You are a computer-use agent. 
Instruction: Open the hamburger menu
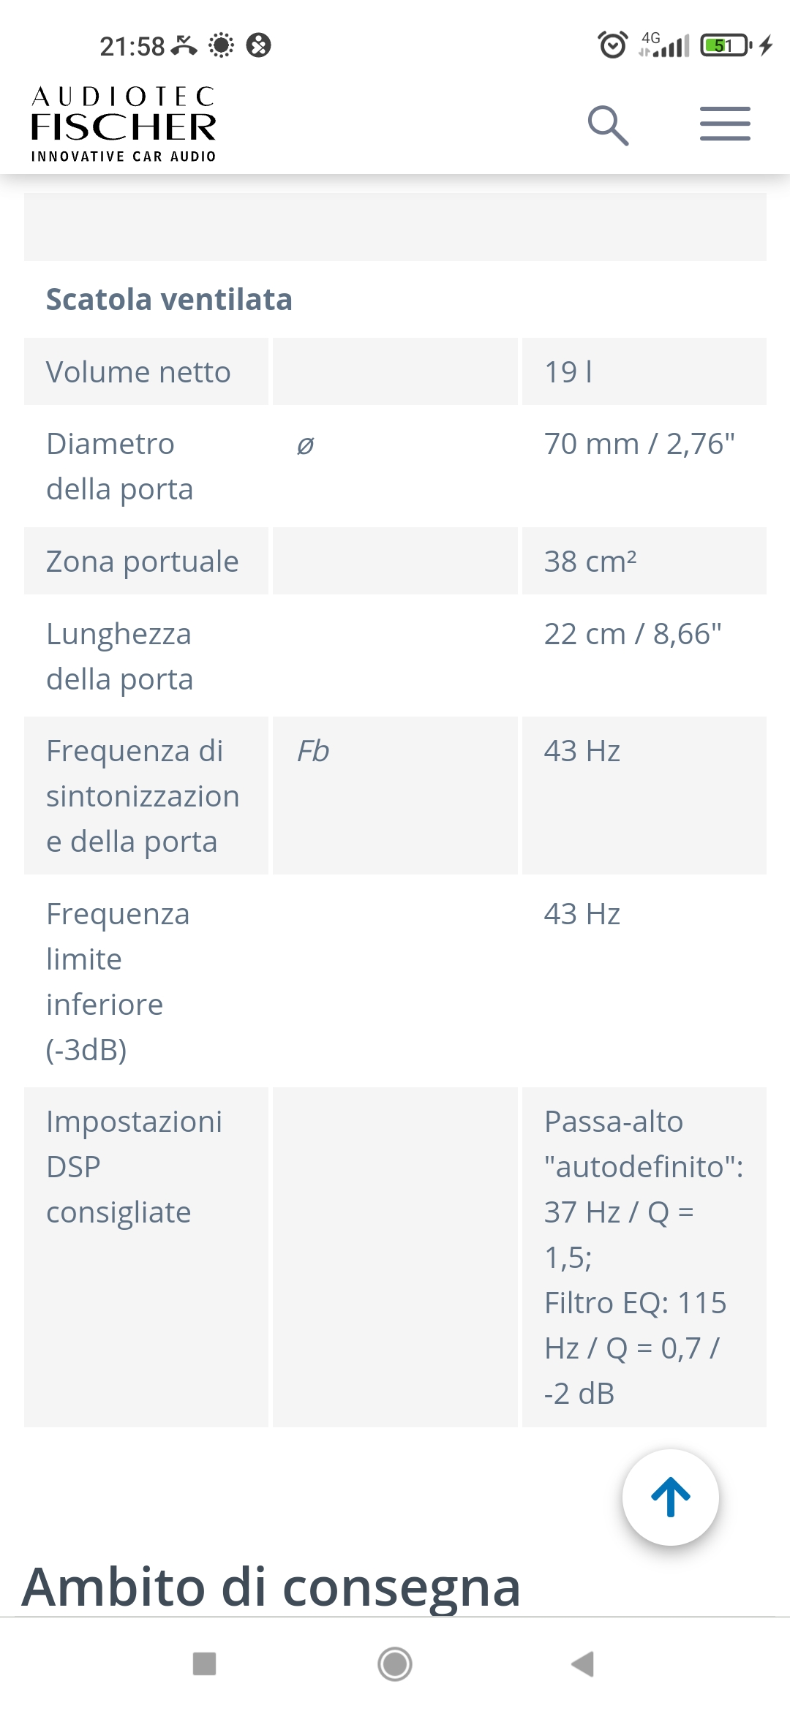coord(725,124)
